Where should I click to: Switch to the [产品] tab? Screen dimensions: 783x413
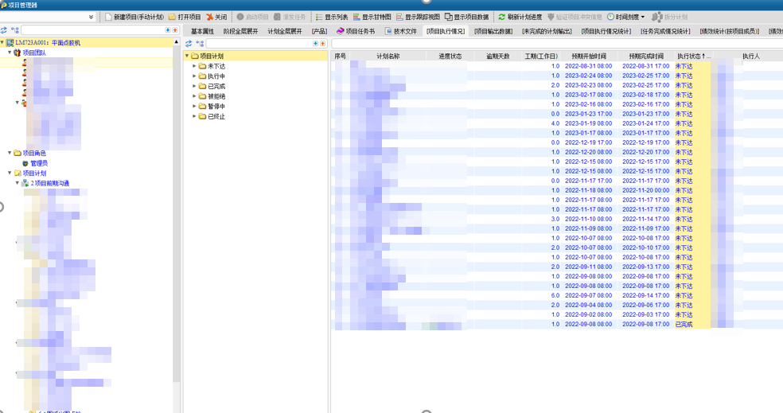[x=320, y=31]
